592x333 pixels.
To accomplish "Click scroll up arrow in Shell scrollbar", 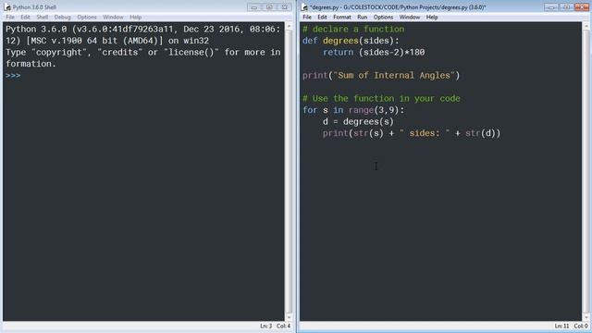I will 289,26.
